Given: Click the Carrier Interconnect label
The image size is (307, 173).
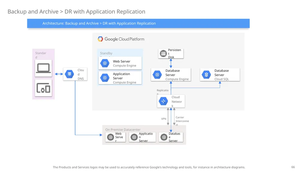Looking at the screenshot, I should point(182,121).
